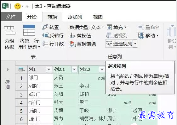Image resolution: width=177 pixels, height=125 pixels.
Task: Expand the 移动 dropdown arrow
Action: pyautogui.click(x=157, y=35)
